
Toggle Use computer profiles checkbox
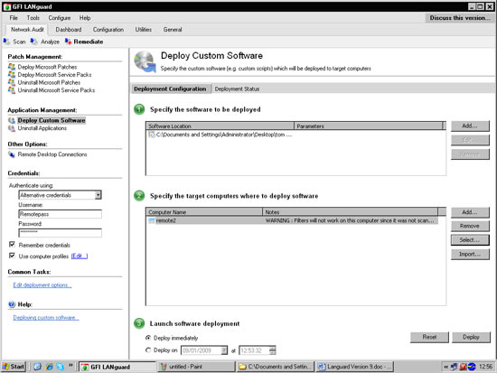pyautogui.click(x=12, y=256)
